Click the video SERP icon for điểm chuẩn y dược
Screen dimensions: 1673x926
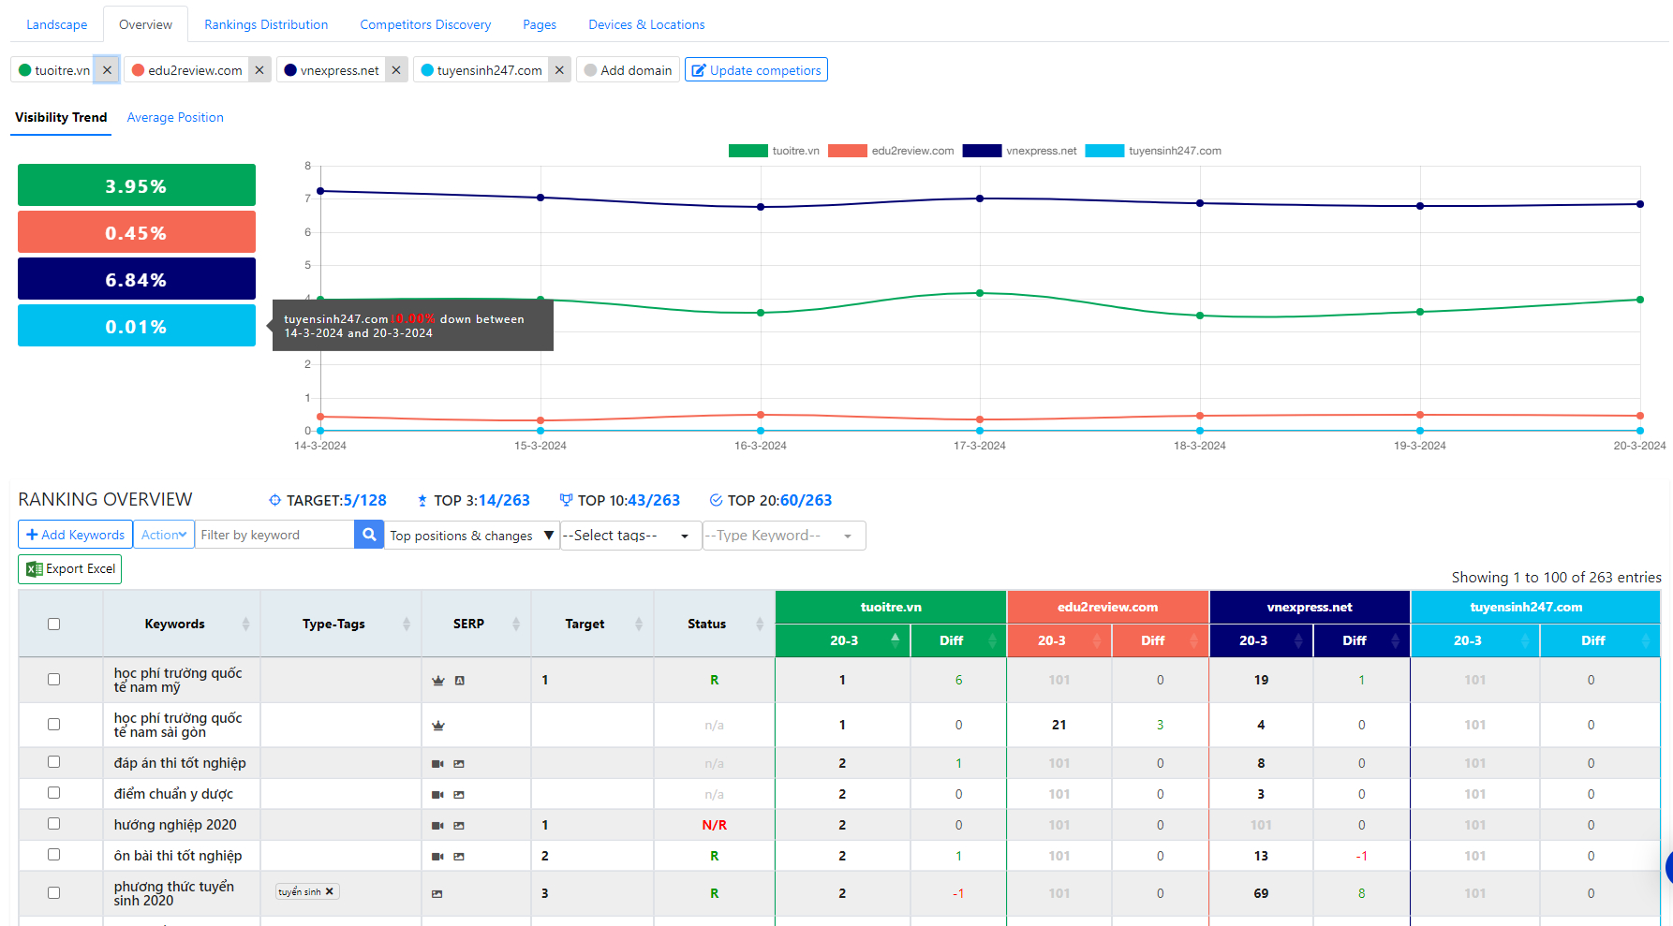(x=437, y=795)
